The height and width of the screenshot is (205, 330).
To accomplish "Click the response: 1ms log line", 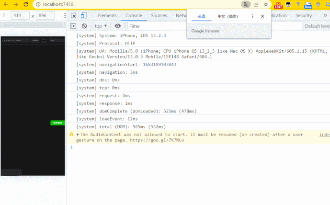I will [104, 103].
